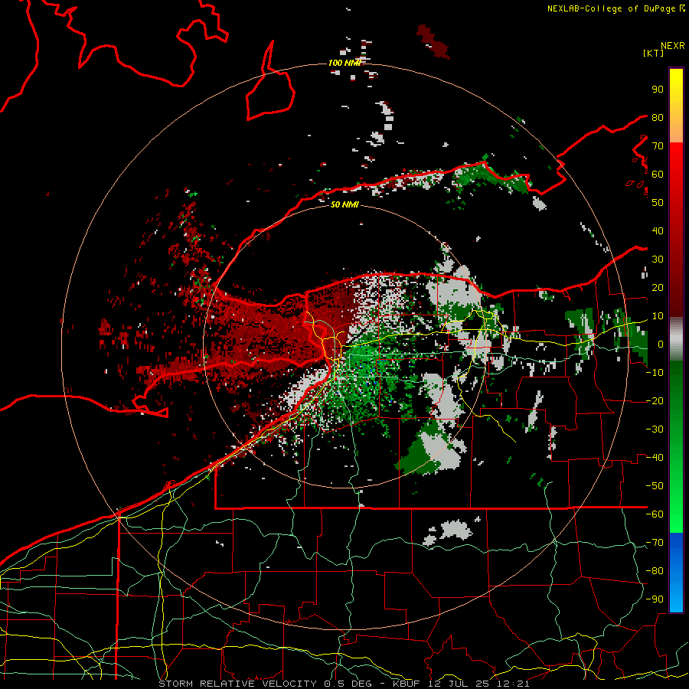Click the -80 value on the velocity scale
This screenshot has height=689, width=689.
point(655,571)
